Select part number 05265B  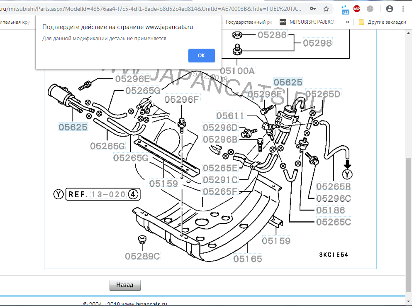pyautogui.click(x=334, y=187)
